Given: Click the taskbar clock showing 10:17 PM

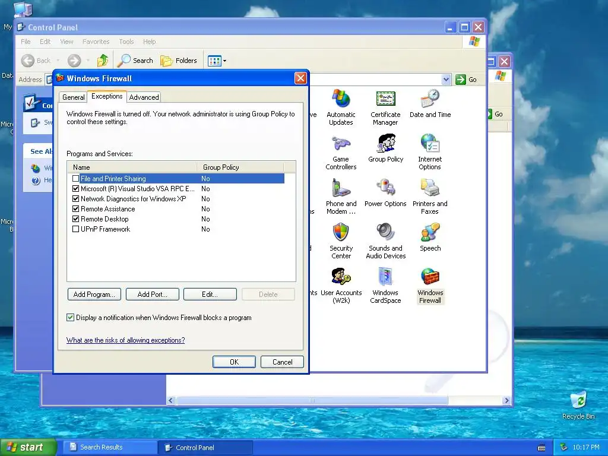Looking at the screenshot, I should pyautogui.click(x=586, y=447).
